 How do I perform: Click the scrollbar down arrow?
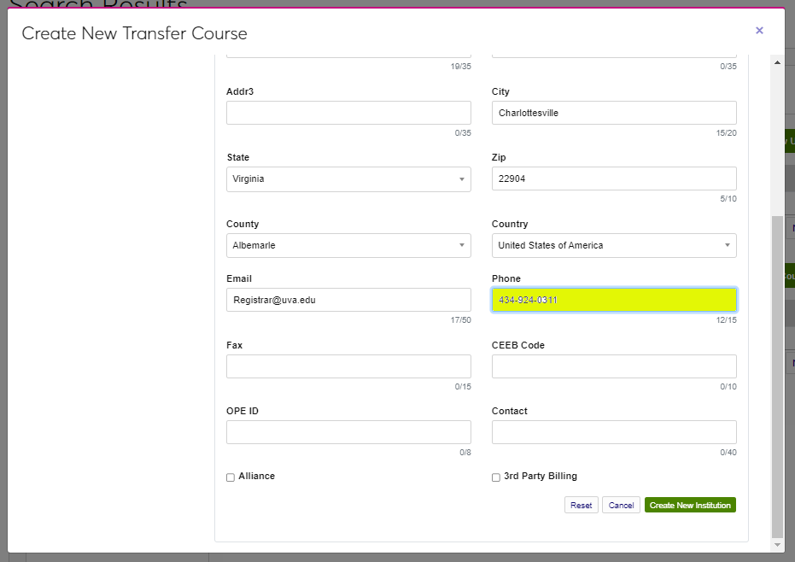[777, 545]
